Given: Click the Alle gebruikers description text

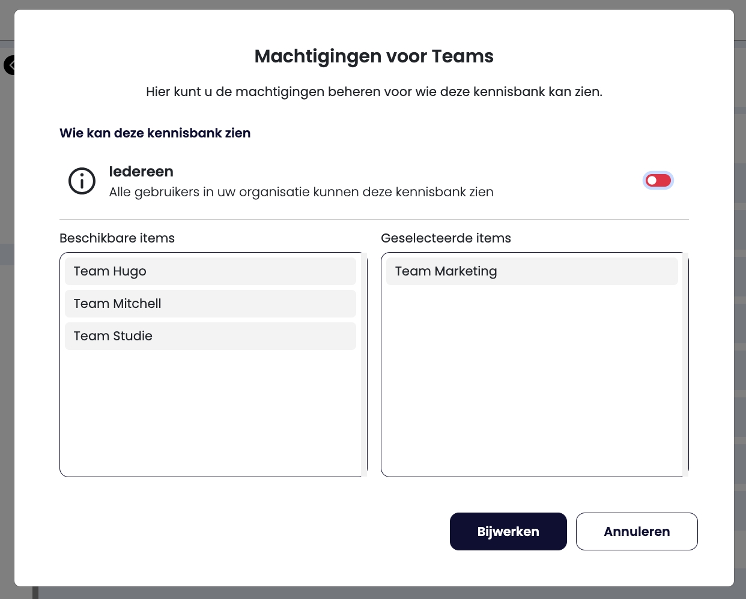Looking at the screenshot, I should pos(301,192).
